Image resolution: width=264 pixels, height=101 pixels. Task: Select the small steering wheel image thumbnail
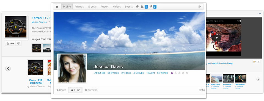[x=37, y=48]
